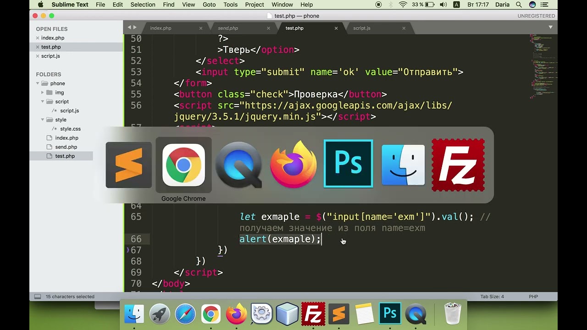Launch Safari from the Dock
587x330 pixels.
(x=185, y=314)
